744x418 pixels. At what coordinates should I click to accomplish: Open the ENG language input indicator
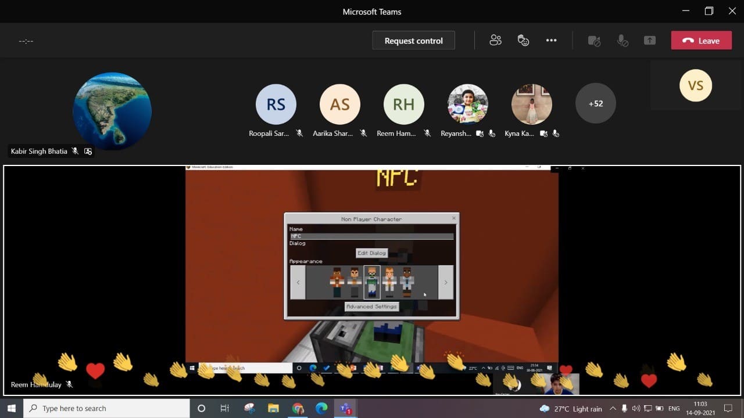click(674, 409)
